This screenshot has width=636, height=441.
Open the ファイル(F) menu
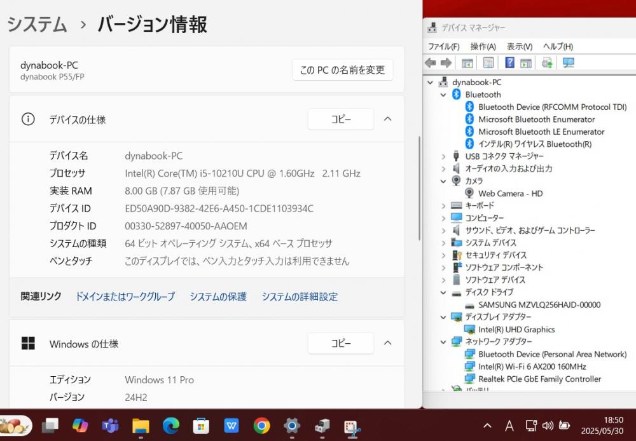coord(444,46)
